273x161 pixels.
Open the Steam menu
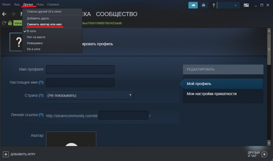coord(6,4)
